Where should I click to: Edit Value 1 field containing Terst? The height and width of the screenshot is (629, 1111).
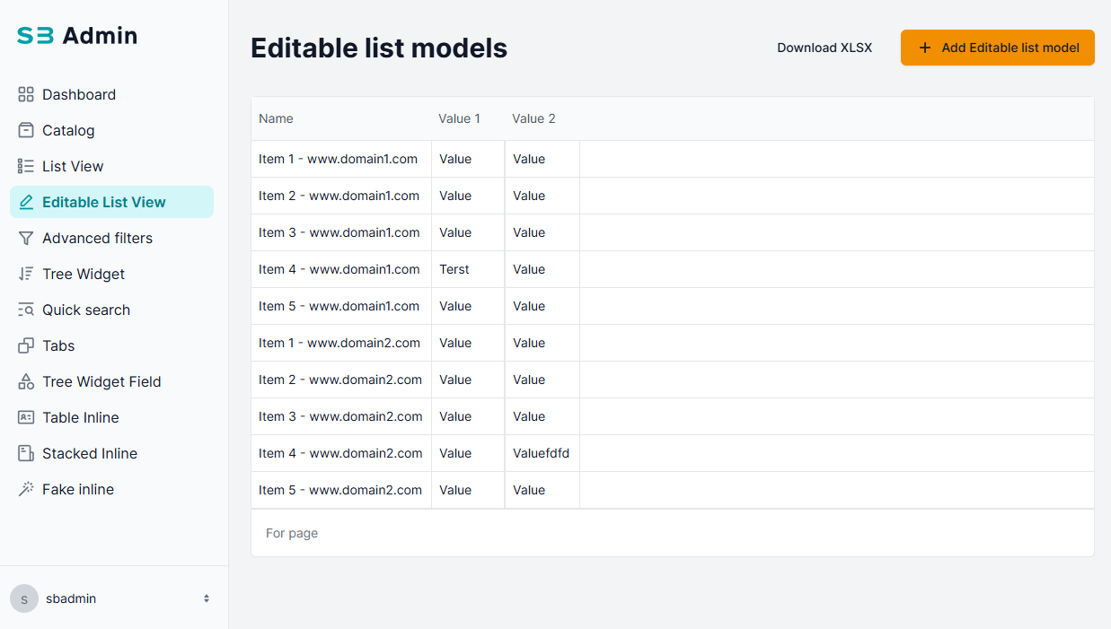(x=468, y=269)
